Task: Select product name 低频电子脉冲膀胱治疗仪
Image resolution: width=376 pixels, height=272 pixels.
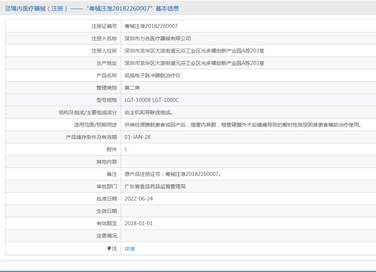Action: 152,75
